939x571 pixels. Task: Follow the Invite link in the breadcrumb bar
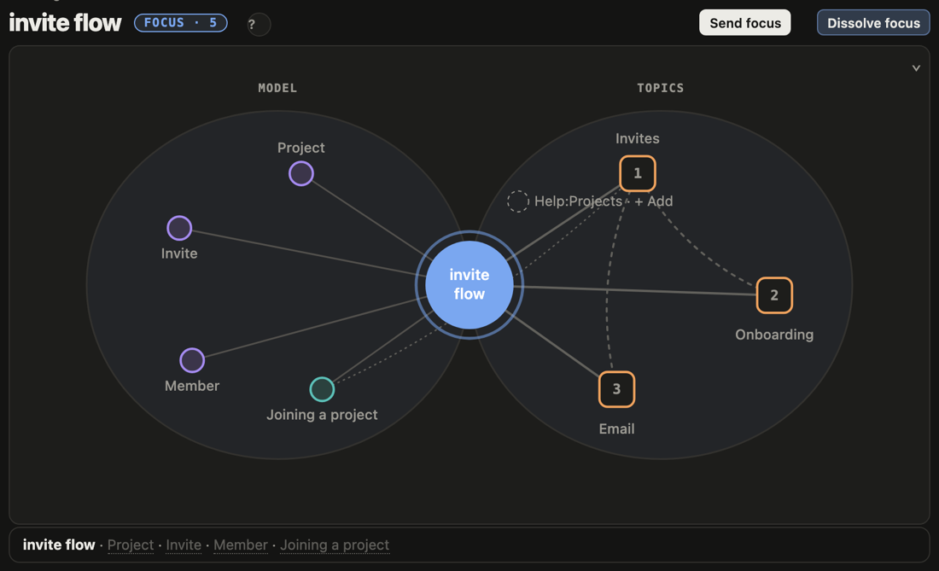tap(184, 545)
